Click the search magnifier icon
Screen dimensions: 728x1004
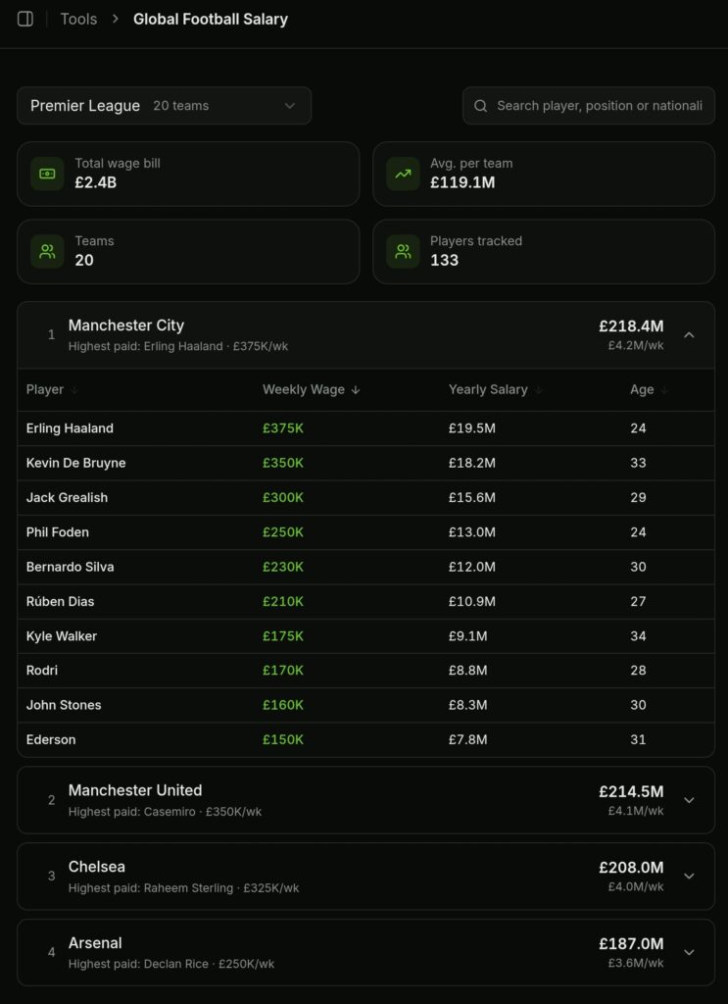479,105
